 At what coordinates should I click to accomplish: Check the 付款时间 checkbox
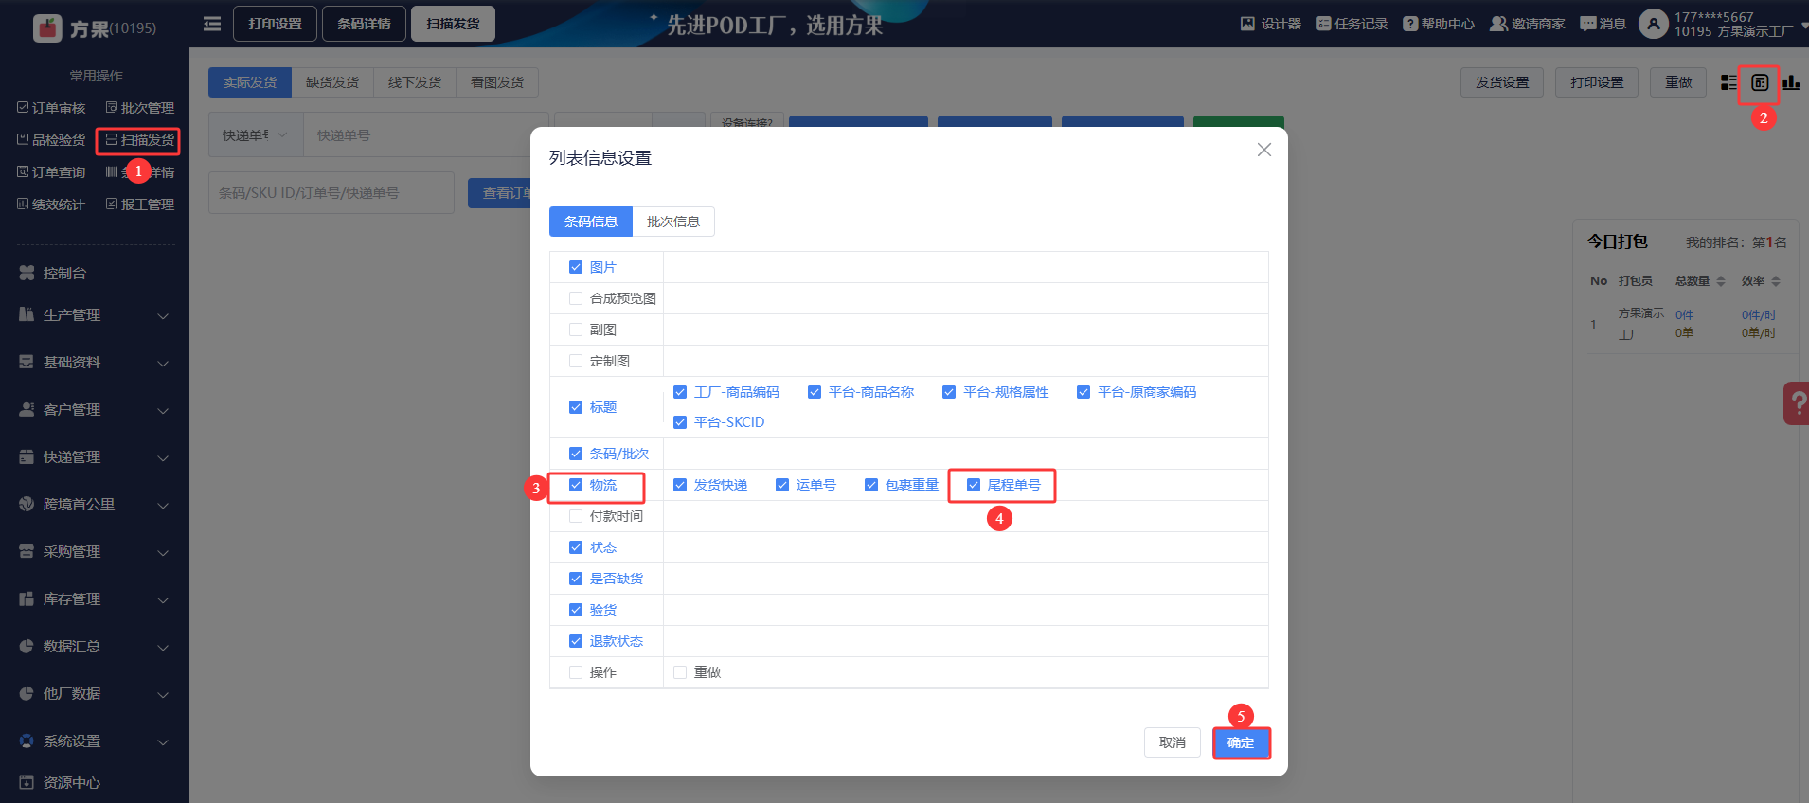click(576, 516)
